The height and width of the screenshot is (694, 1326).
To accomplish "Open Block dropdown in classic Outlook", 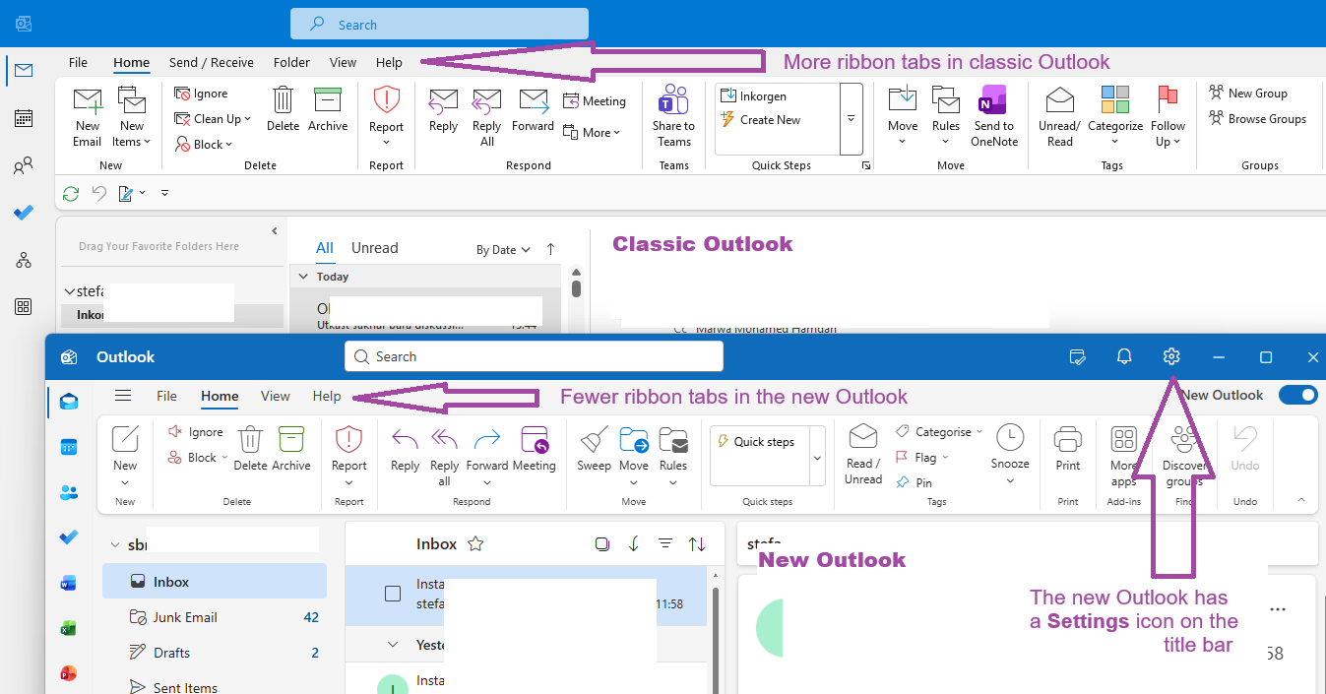I will pos(204,145).
